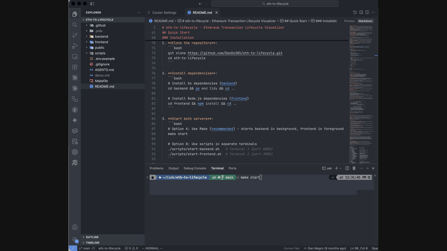
Task: Split the editor right
Action: coord(367,12)
